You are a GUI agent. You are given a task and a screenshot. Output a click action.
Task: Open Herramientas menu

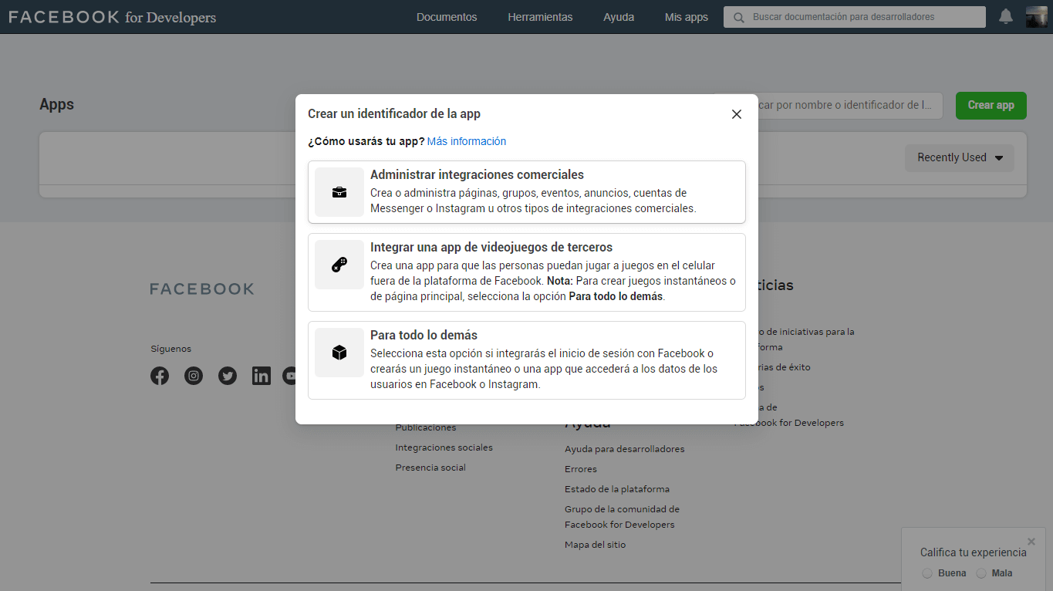[x=540, y=17]
